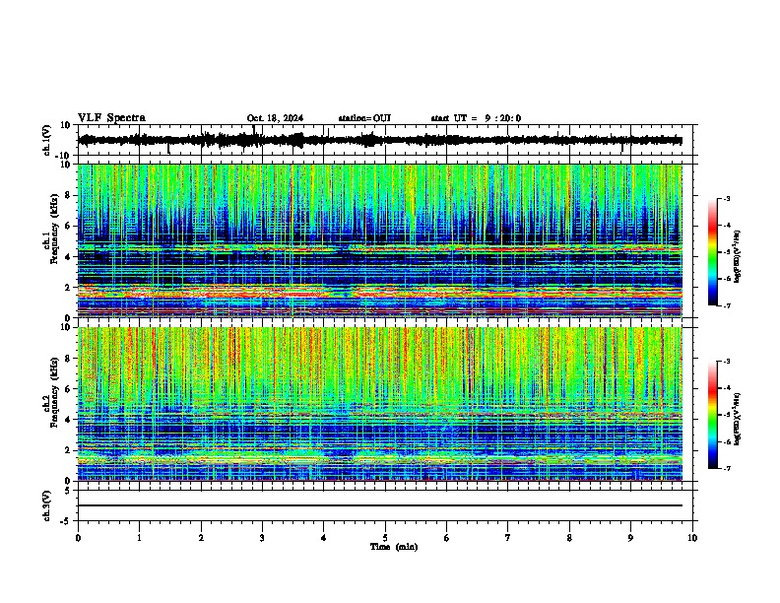Screen dimensions: 780x603
Task: Click time axis tick label "2"
Action: pyautogui.click(x=201, y=538)
